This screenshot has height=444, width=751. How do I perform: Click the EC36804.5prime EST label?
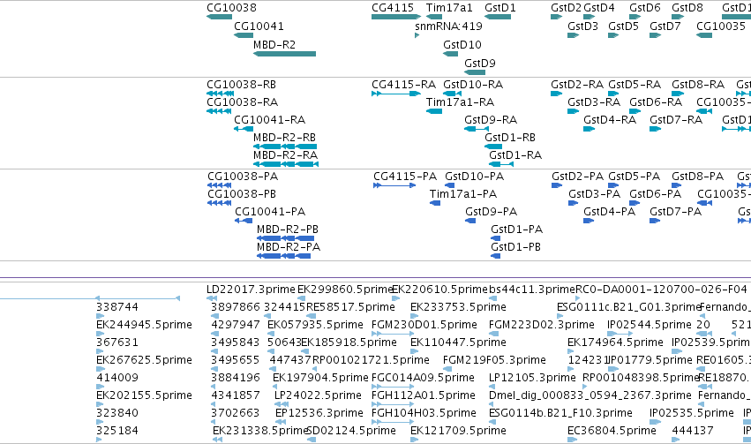click(x=612, y=431)
